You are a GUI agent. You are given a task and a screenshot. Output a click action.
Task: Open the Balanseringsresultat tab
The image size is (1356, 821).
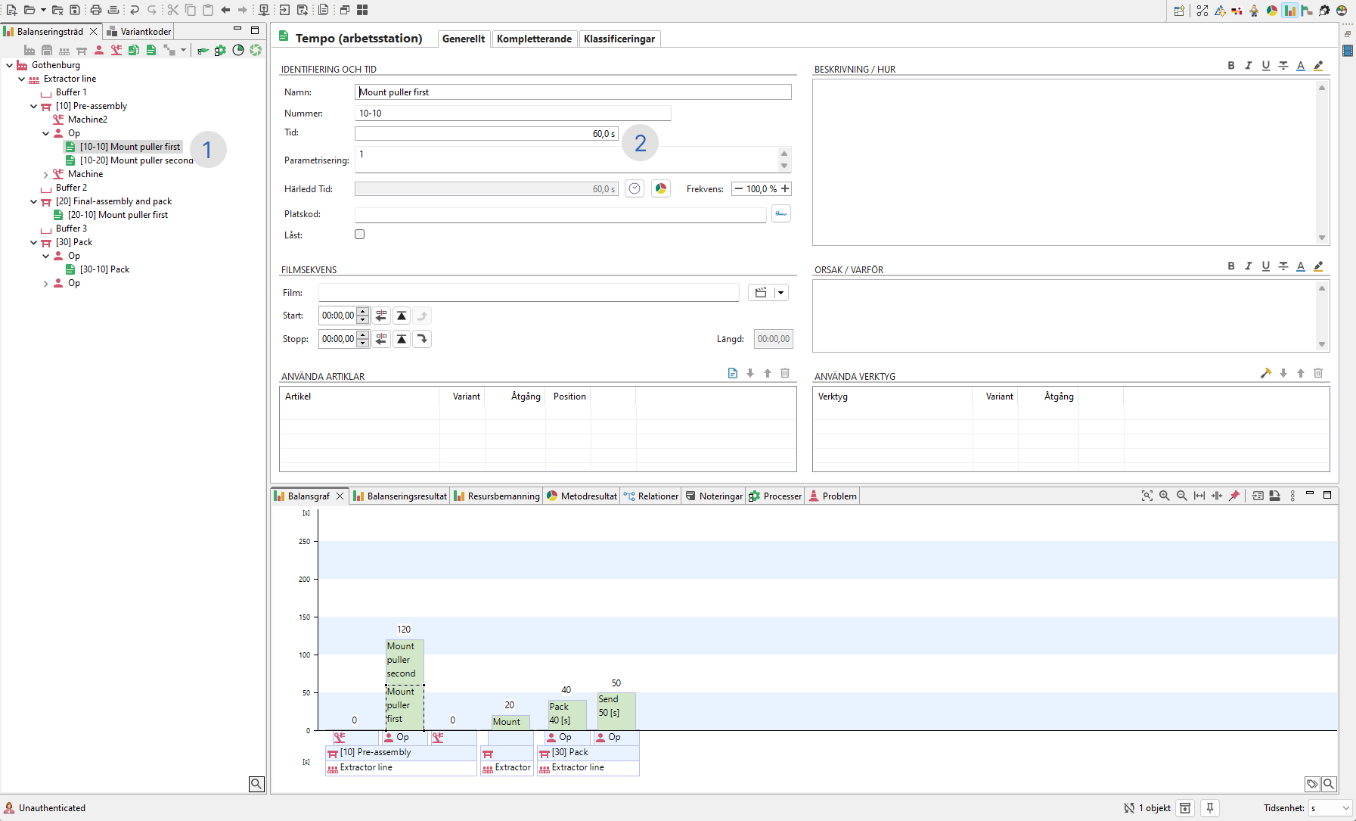[x=400, y=496]
